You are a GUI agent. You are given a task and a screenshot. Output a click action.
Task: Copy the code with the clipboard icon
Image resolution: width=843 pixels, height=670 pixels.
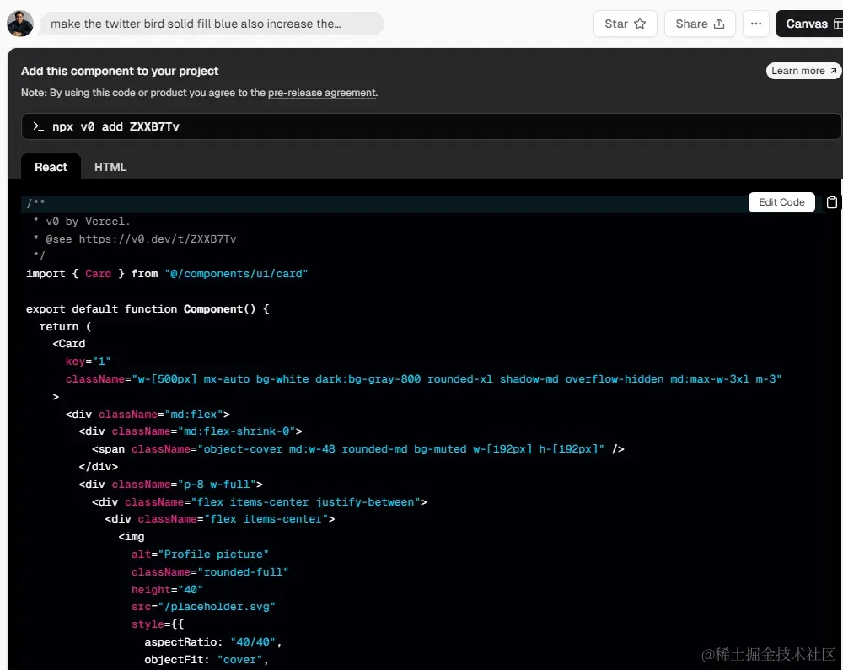(832, 202)
